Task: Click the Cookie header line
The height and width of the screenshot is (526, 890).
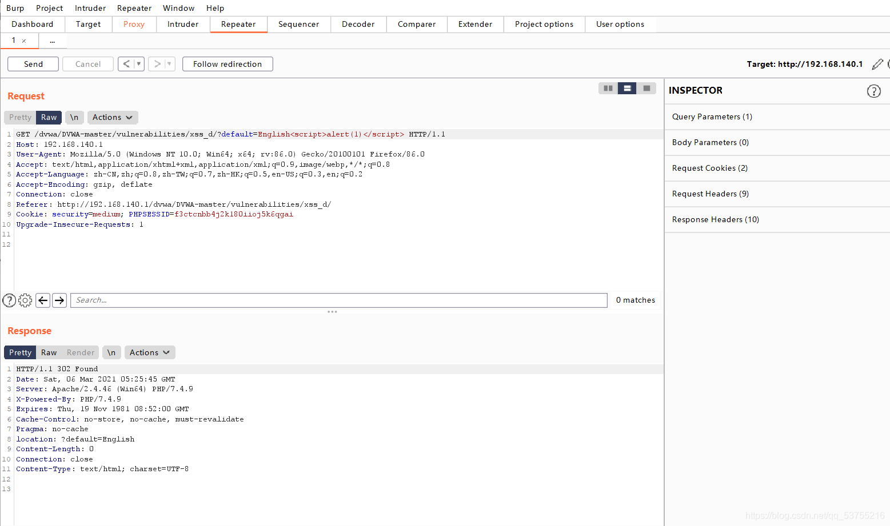Action: click(x=154, y=214)
